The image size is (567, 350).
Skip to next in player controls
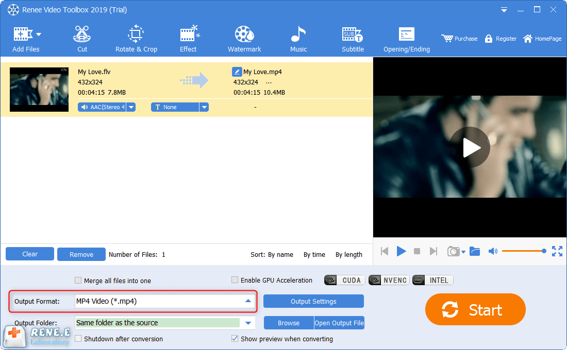point(433,251)
